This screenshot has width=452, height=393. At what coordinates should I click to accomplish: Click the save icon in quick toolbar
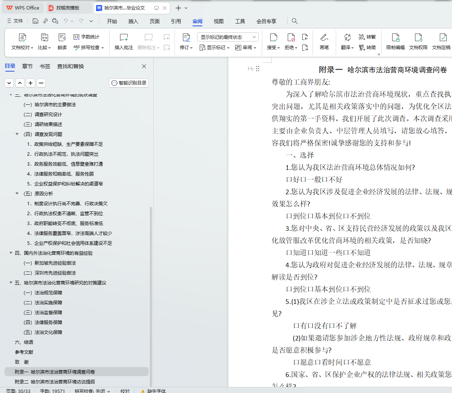[x=35, y=21]
